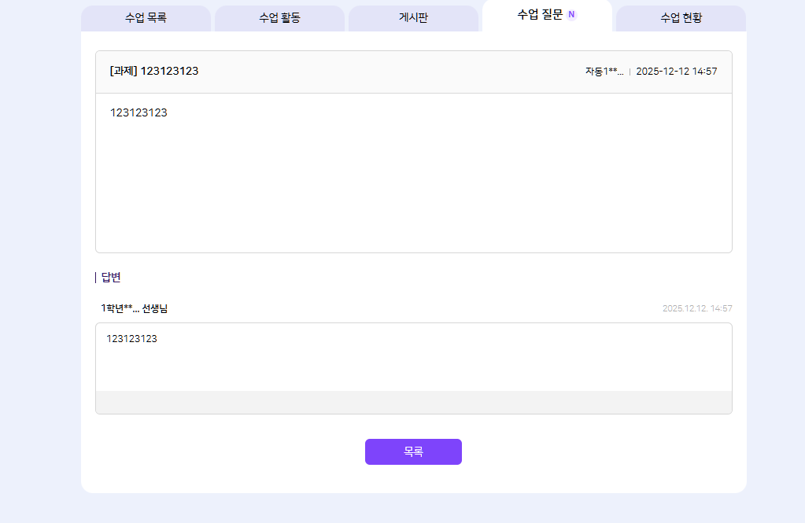Click the purple N badge on 수업 질문
805x523 pixels.
click(x=571, y=14)
